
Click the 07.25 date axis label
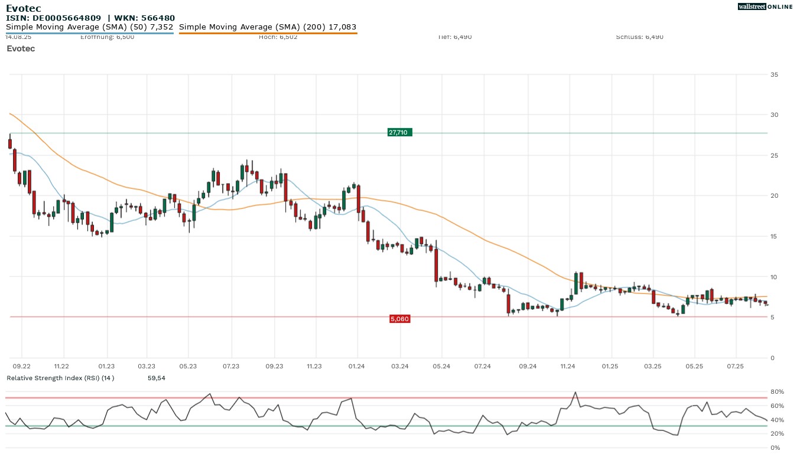pos(735,367)
